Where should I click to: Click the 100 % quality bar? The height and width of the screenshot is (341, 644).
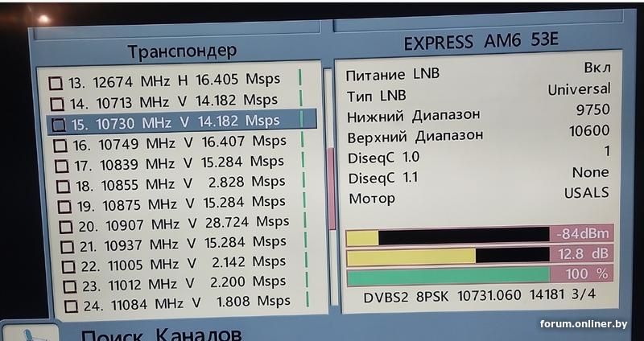tap(480, 276)
